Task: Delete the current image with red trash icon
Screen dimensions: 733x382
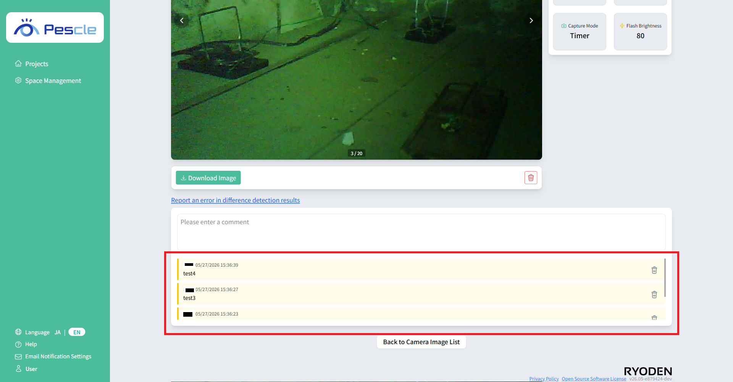Action: [x=531, y=178]
